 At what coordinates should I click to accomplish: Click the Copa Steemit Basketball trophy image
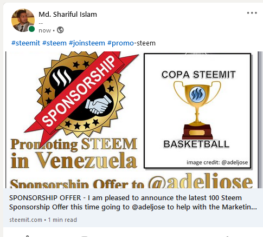pyautogui.click(x=197, y=111)
